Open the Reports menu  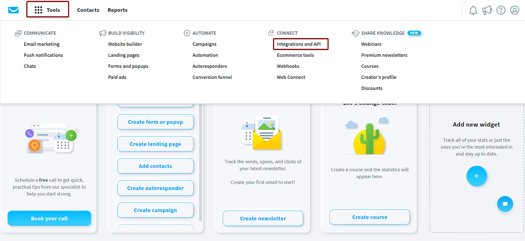(117, 10)
